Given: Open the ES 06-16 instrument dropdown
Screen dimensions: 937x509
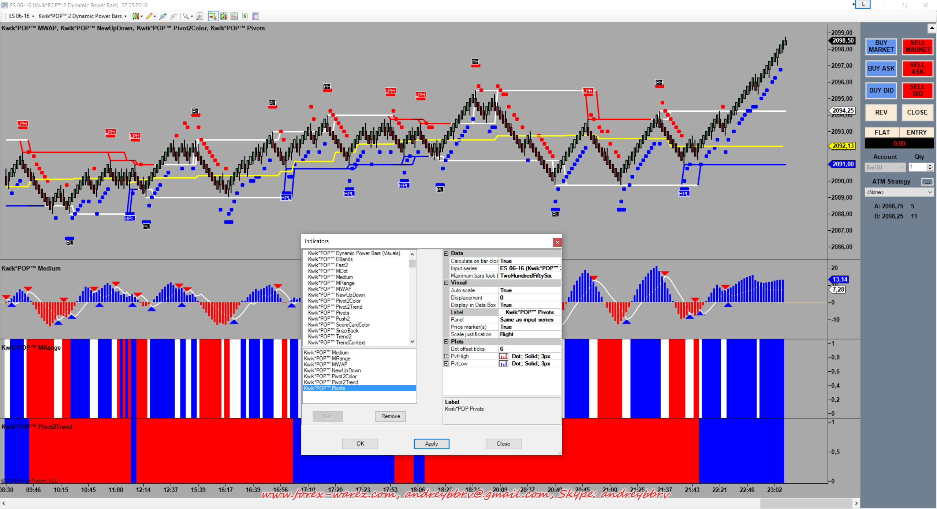Looking at the screenshot, I should [x=22, y=16].
